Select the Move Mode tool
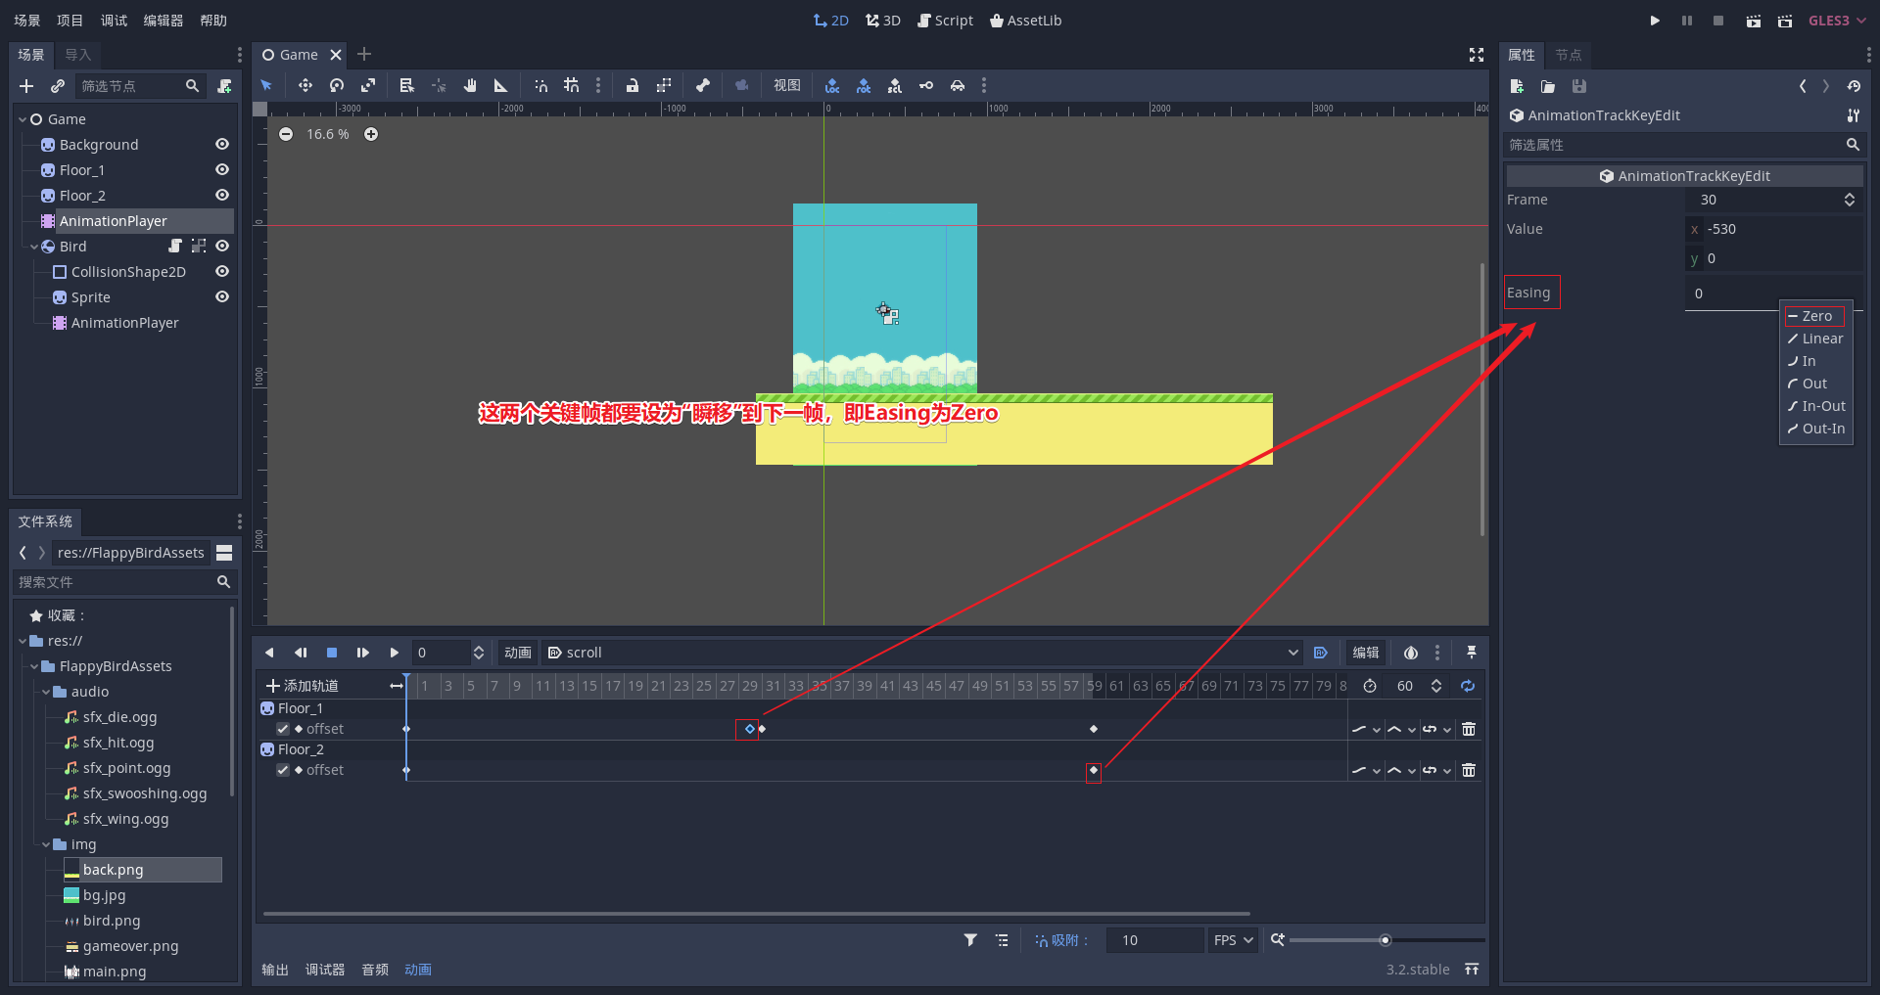The image size is (1880, 995). (x=305, y=86)
